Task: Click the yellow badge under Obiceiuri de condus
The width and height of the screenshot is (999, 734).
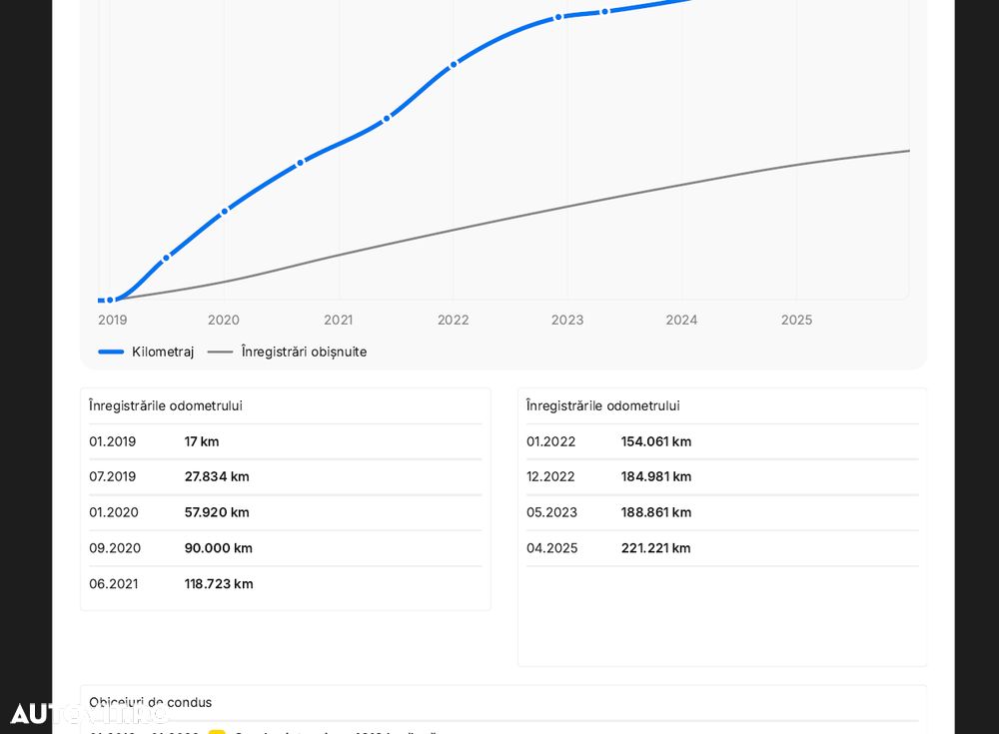Action: (217, 732)
